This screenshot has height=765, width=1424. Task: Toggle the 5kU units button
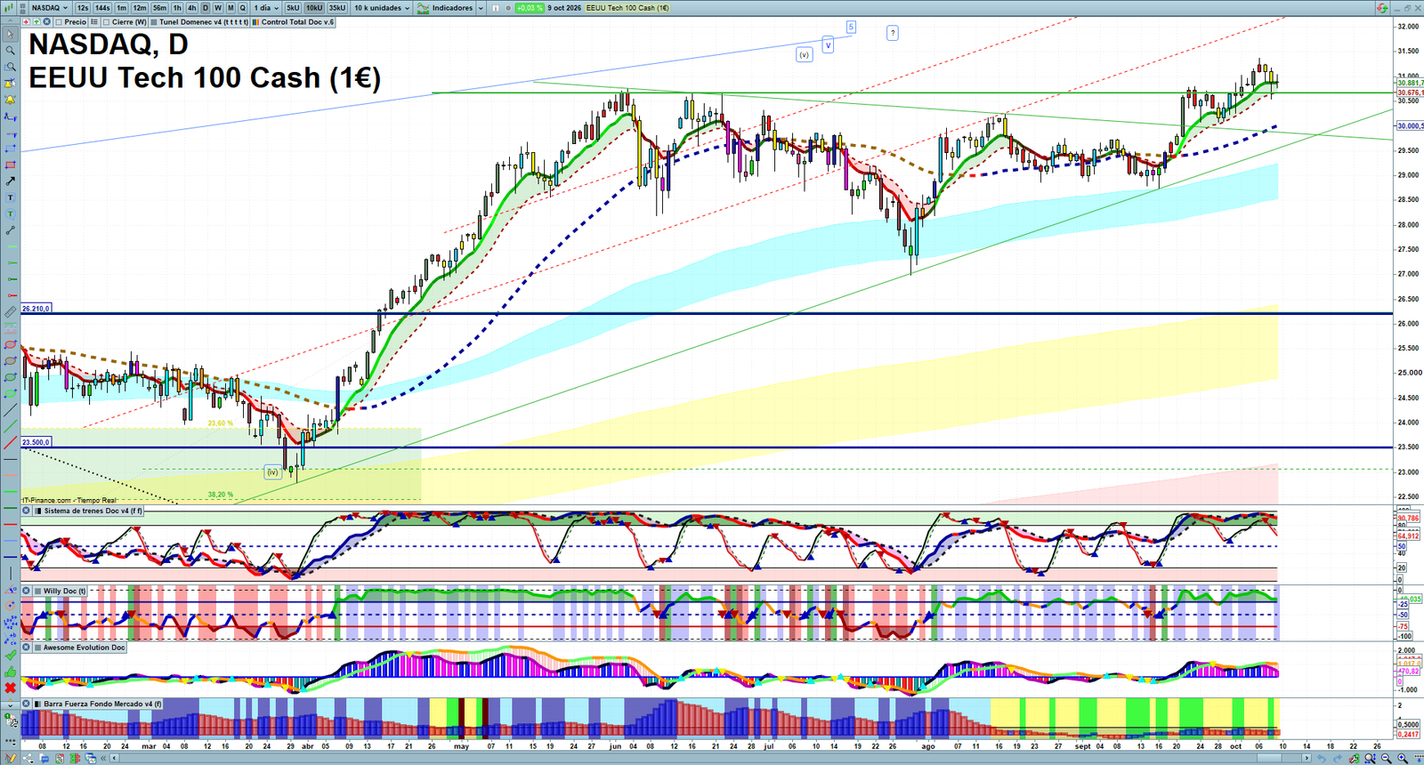(x=293, y=8)
